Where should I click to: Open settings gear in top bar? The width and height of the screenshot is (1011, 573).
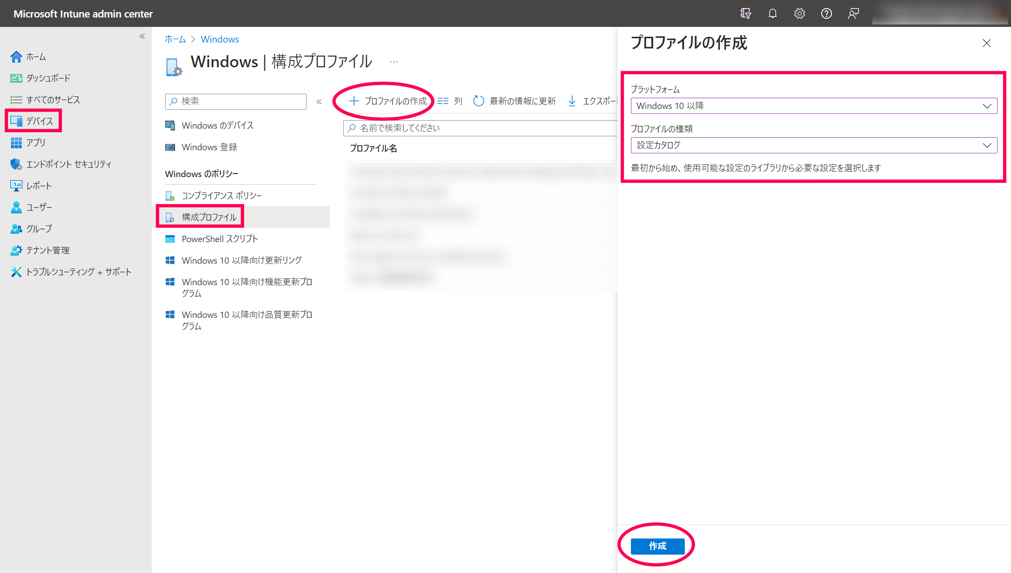tap(799, 13)
